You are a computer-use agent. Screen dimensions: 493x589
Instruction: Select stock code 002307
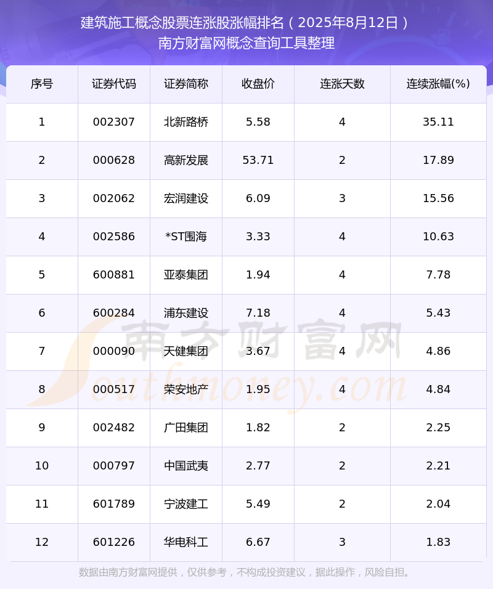(114, 122)
